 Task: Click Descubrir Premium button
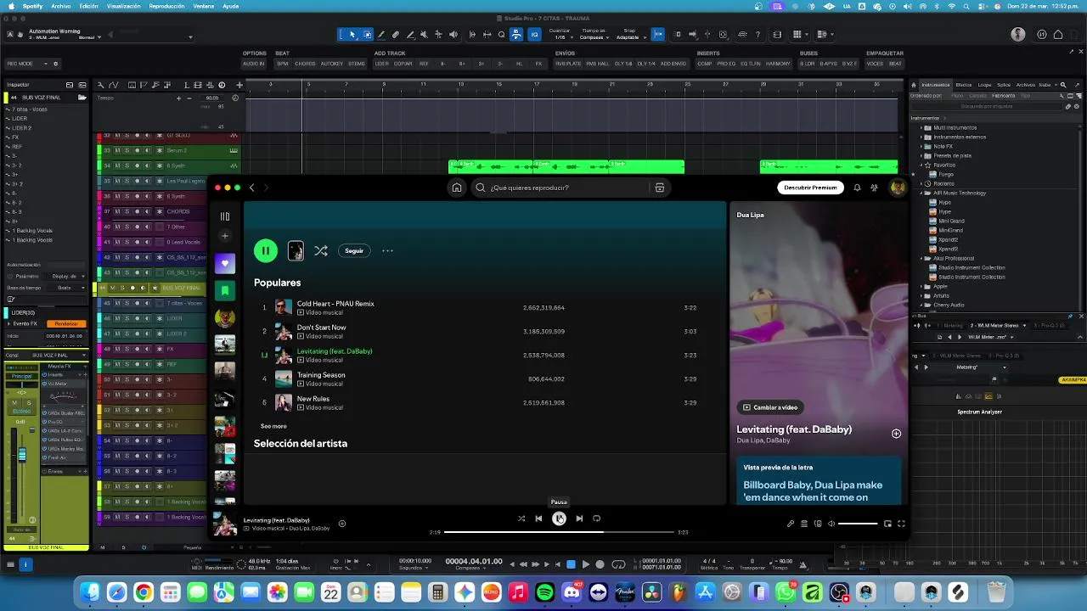[x=810, y=188]
